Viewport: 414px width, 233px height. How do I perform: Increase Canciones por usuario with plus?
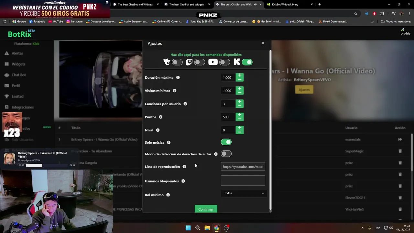pos(240,102)
